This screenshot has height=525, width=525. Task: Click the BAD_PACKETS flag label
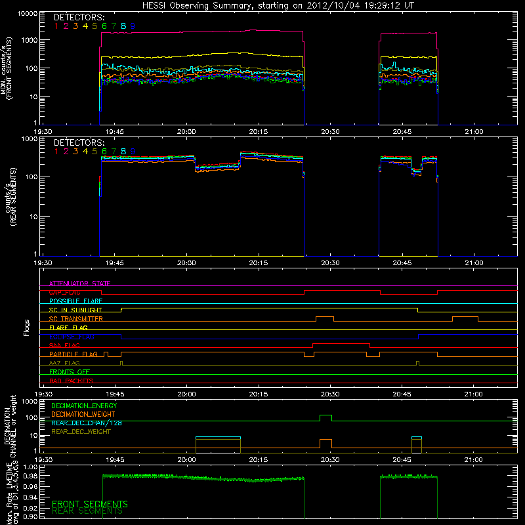pyautogui.click(x=72, y=381)
